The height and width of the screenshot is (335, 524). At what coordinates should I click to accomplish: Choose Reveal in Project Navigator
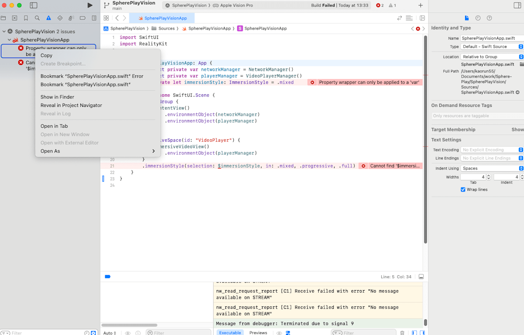pyautogui.click(x=98, y=105)
